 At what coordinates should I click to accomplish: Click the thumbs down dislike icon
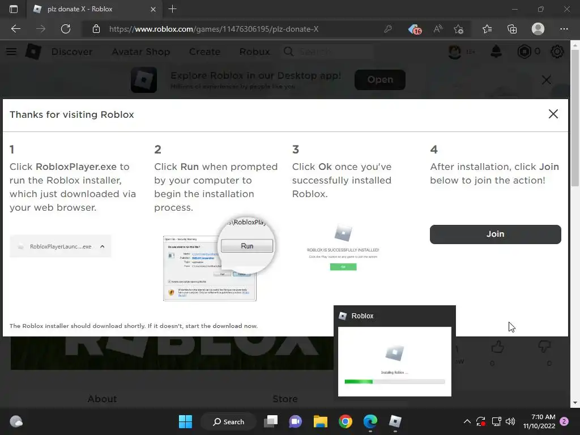point(544,347)
